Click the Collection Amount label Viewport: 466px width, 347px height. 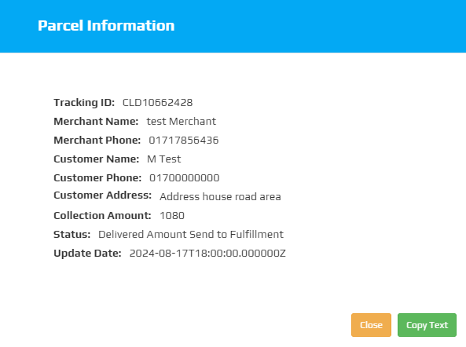pos(102,216)
